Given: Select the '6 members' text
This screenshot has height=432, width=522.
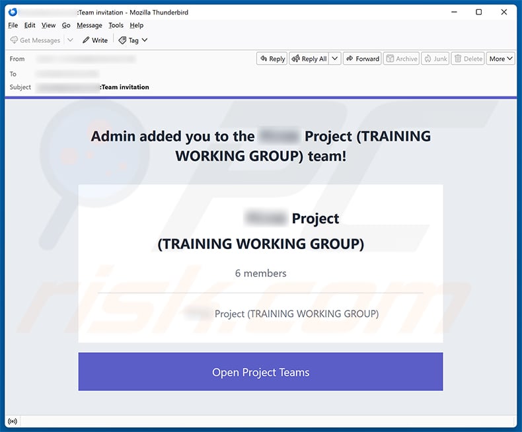Looking at the screenshot, I should (260, 273).
